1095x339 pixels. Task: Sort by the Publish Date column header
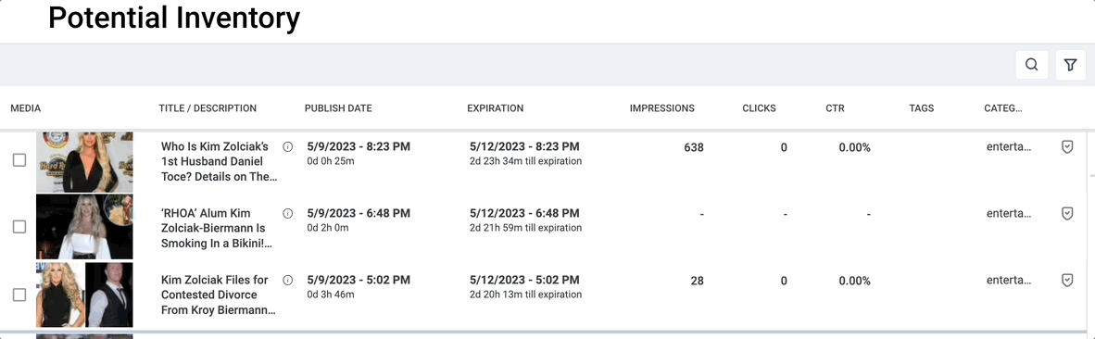coord(338,108)
